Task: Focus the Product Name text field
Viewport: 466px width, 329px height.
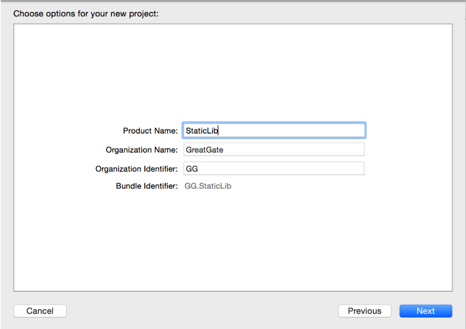Action: (274, 130)
